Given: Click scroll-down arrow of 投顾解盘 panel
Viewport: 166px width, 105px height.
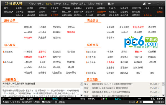Looking at the screenshot, I should pos(81,95).
